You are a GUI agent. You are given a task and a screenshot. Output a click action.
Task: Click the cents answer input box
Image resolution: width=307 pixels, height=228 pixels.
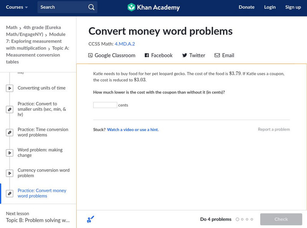click(x=105, y=105)
